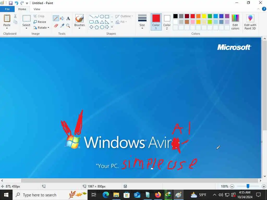Choose the Oval shape
The width and height of the screenshot is (267, 200).
102,17
